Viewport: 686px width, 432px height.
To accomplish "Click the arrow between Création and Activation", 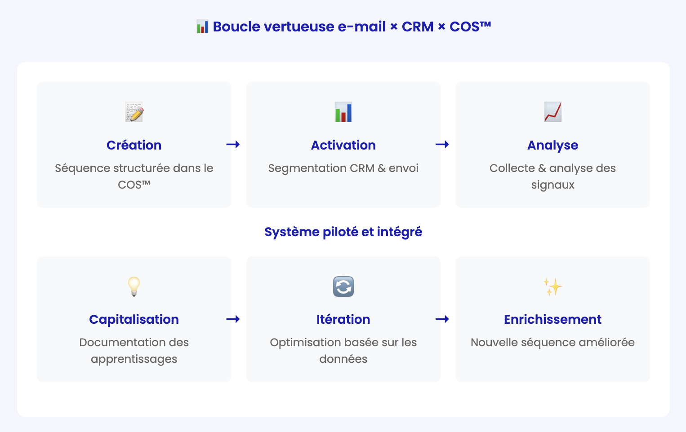I will (x=233, y=145).
